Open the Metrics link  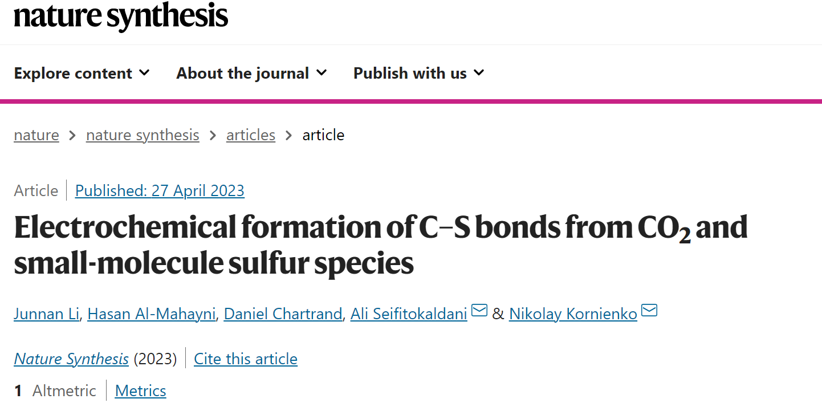141,391
